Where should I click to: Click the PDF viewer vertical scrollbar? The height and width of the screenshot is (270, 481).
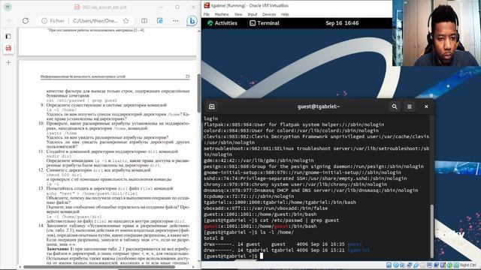click(x=198, y=93)
